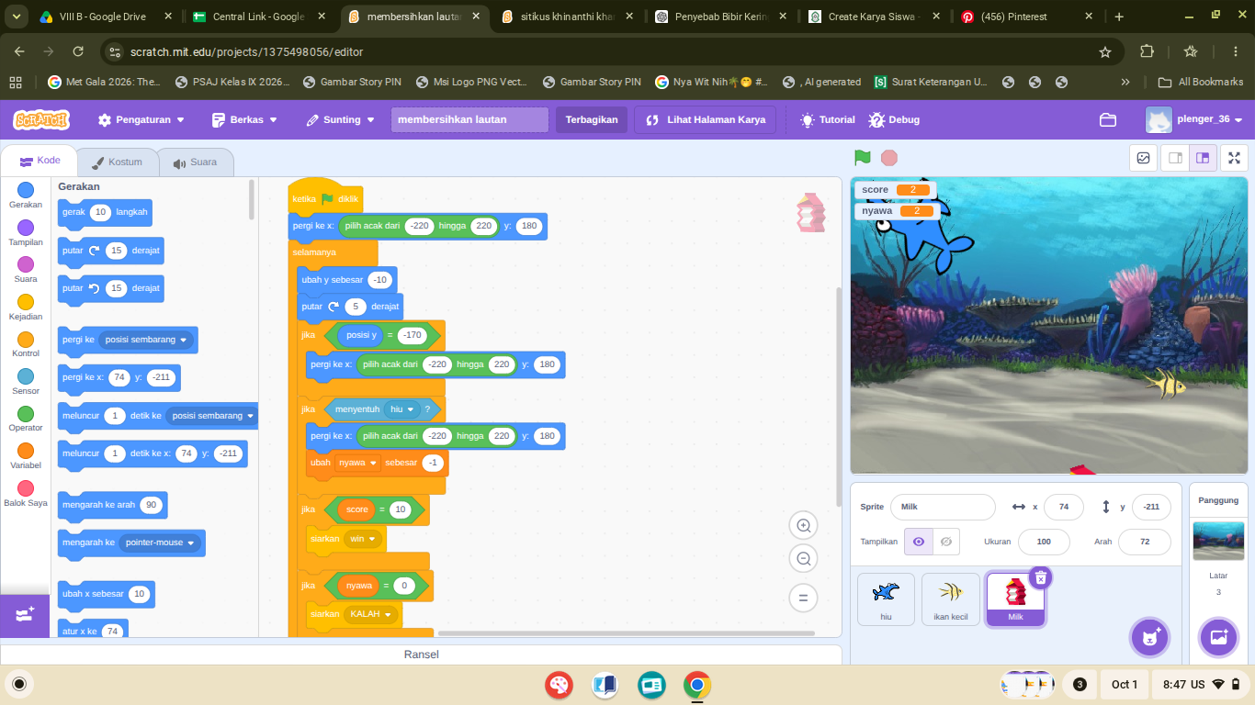The image size is (1255, 705).
Task: Edit the sprite Ukuran size field
Action: point(1044,542)
